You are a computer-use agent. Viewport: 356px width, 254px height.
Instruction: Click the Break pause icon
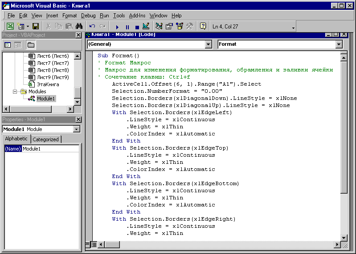click(x=127, y=27)
